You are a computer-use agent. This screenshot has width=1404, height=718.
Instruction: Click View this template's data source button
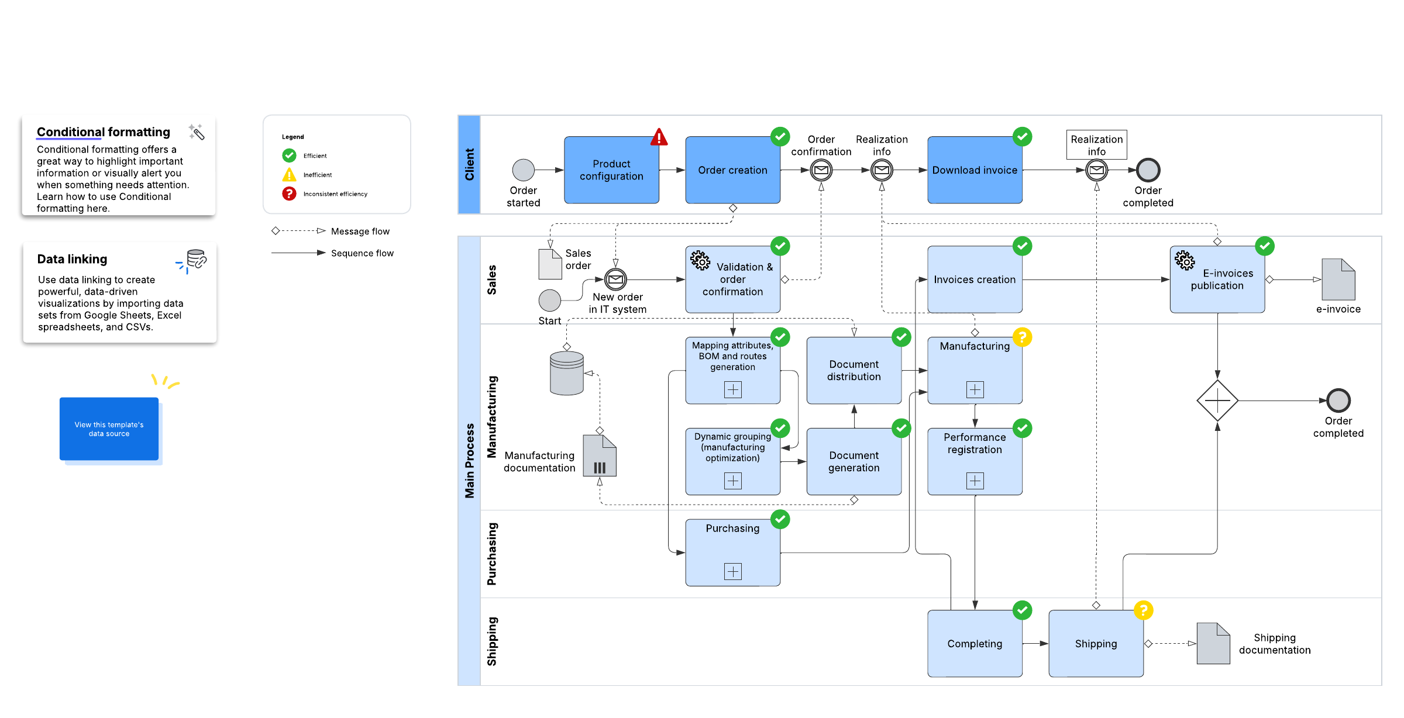(109, 429)
